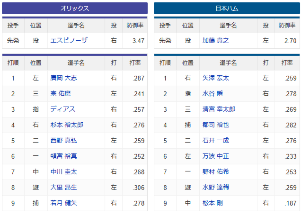Select batting average .269 of 清宮 幸太郎
301x216 pixels.
291,109
